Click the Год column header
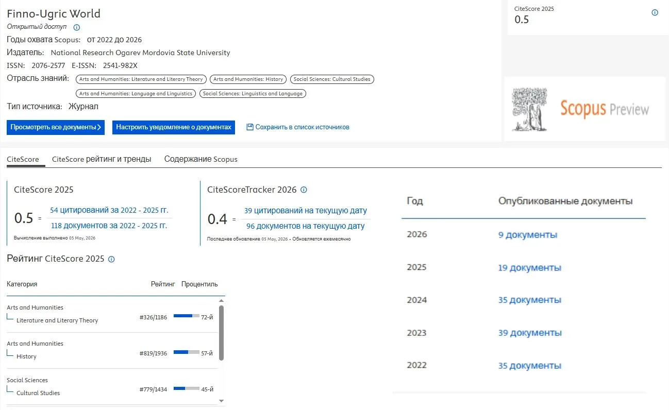The width and height of the screenshot is (669, 410). (x=415, y=201)
